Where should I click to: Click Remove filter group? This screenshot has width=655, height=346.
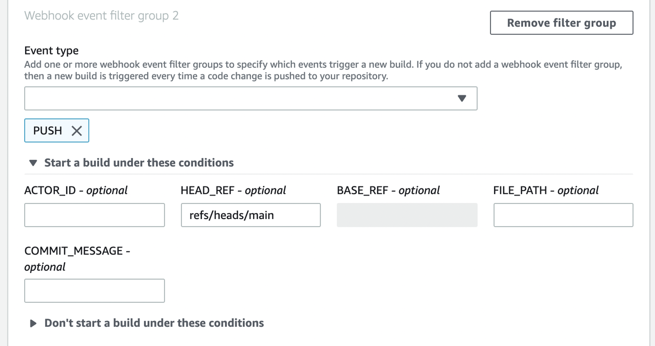click(x=561, y=23)
